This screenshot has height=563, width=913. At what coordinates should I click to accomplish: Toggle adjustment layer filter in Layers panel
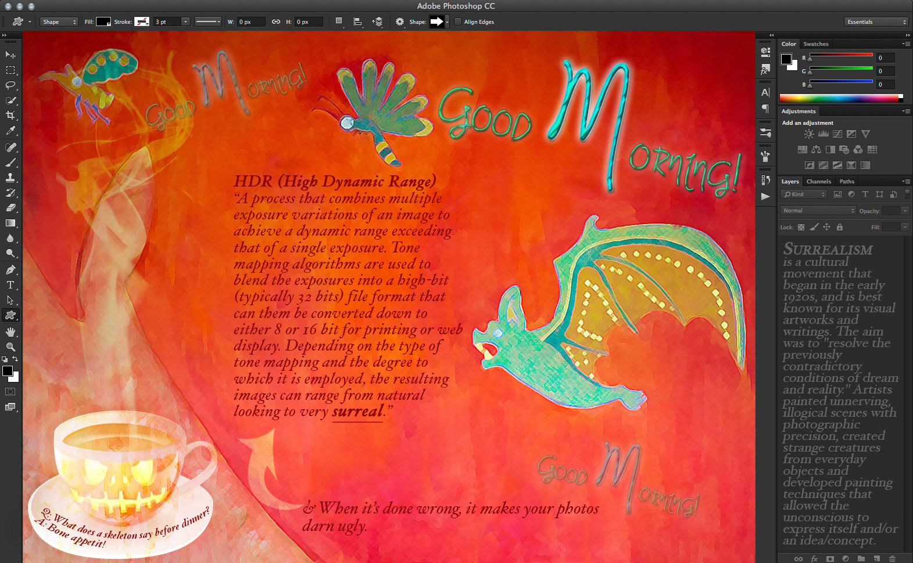tap(851, 194)
